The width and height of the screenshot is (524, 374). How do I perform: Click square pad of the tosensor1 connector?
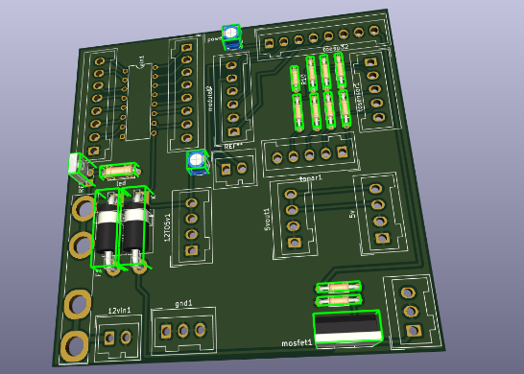point(370,62)
